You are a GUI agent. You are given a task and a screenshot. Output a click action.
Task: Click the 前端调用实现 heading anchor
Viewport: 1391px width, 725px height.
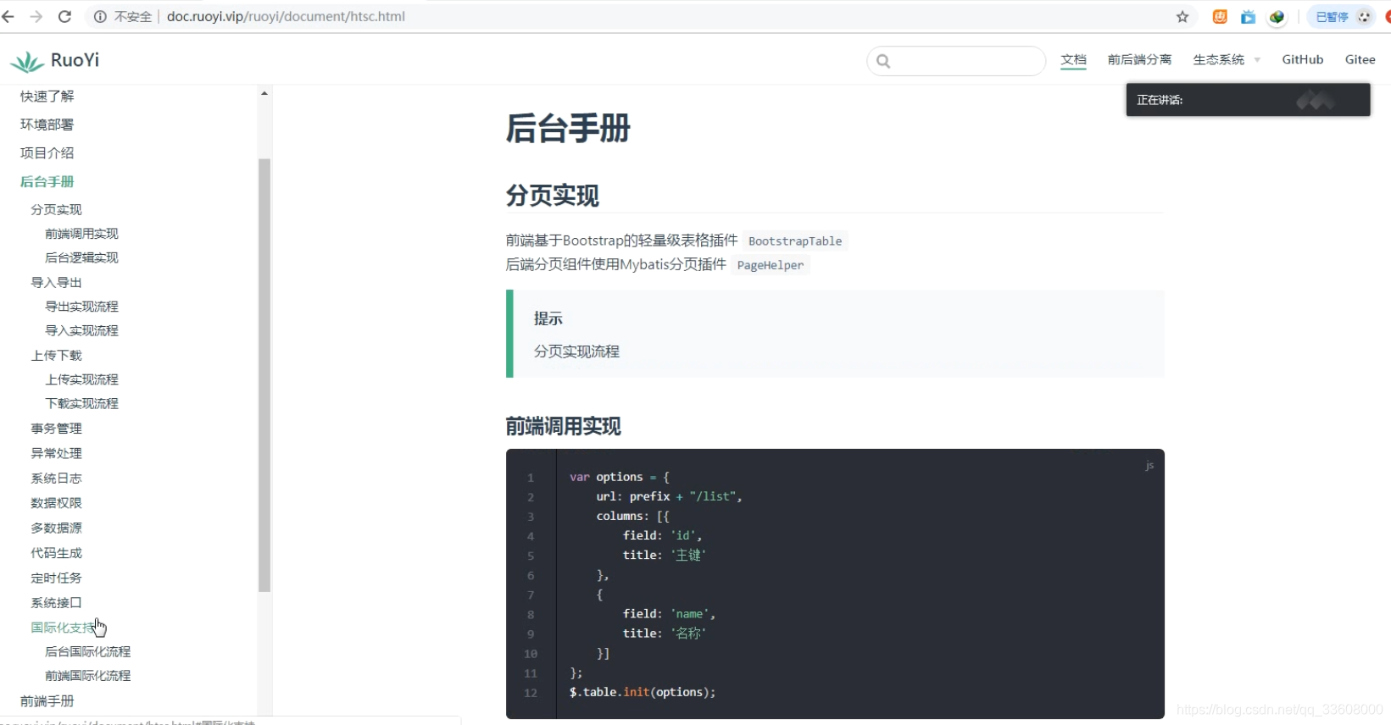[564, 426]
